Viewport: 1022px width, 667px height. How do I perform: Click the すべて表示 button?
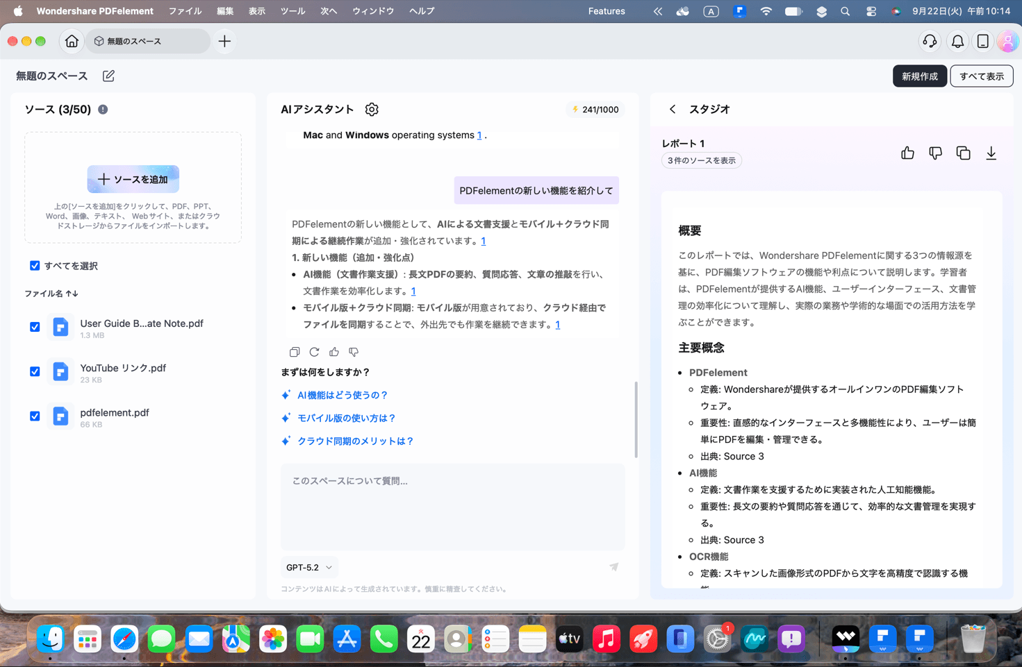[981, 76]
